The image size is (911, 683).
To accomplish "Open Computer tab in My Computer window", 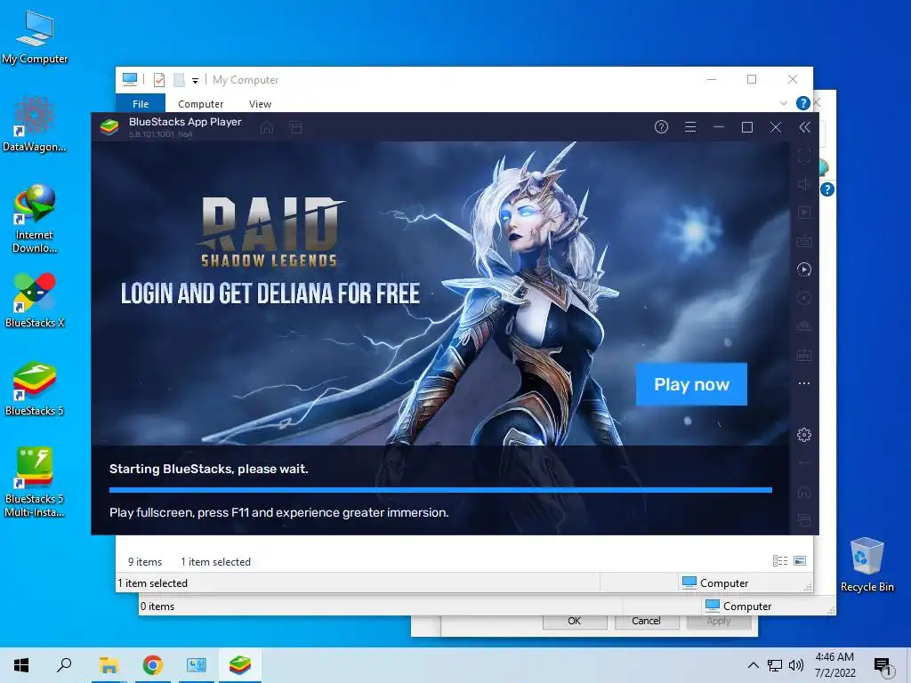I will tap(200, 104).
